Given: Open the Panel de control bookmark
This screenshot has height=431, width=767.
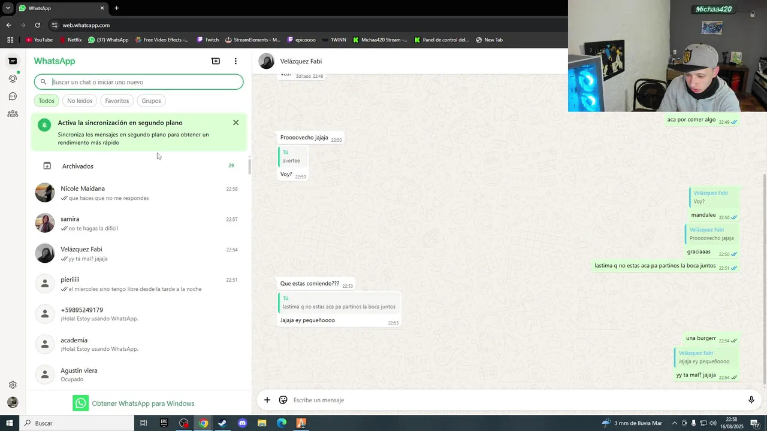Looking at the screenshot, I should [441, 40].
